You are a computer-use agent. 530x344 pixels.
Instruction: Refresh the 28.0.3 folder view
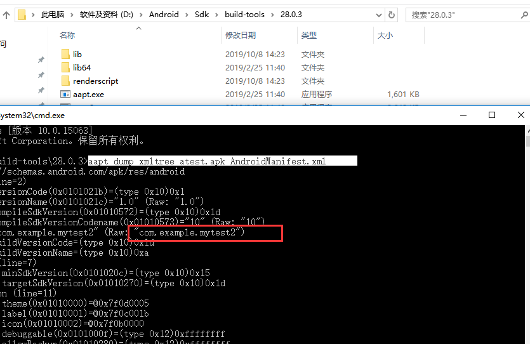click(x=392, y=15)
